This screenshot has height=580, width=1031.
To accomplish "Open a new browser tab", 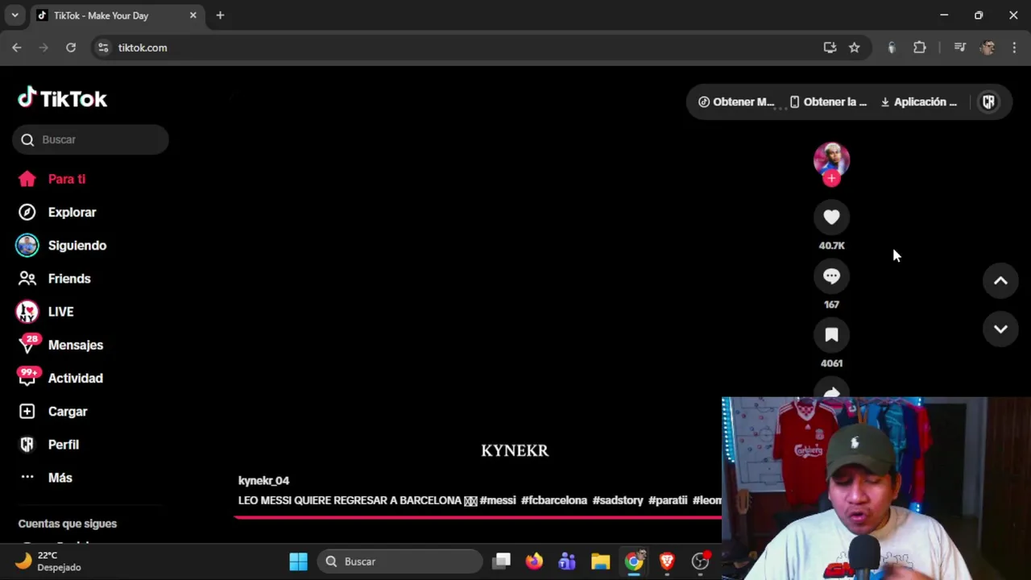I will (x=220, y=15).
